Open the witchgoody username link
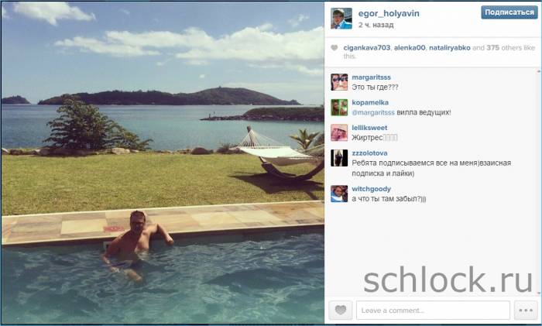This screenshot has height=326, width=542. click(x=371, y=189)
